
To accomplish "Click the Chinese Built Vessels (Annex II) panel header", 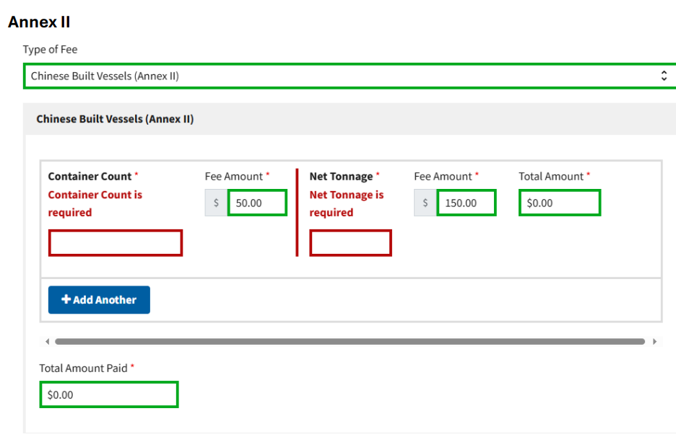I will (x=115, y=119).
